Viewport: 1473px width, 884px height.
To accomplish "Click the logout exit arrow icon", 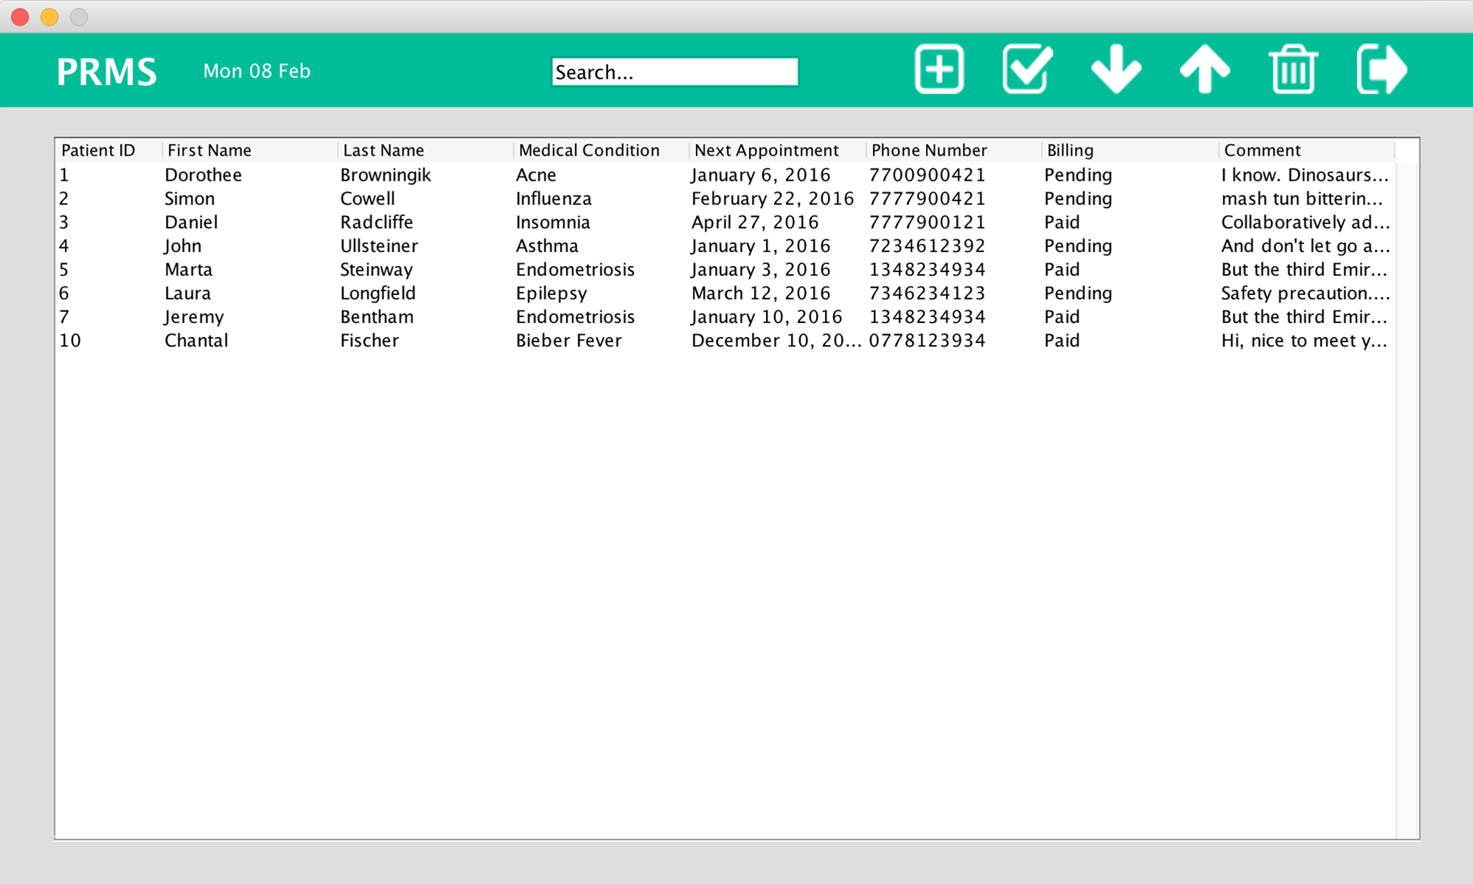I will pos(1382,69).
